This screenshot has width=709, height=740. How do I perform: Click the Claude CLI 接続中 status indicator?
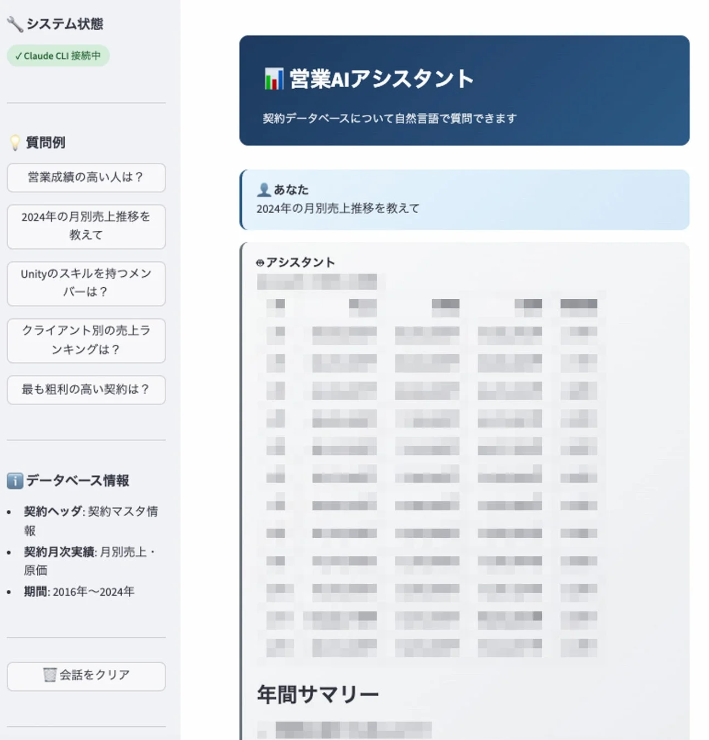[x=57, y=55]
